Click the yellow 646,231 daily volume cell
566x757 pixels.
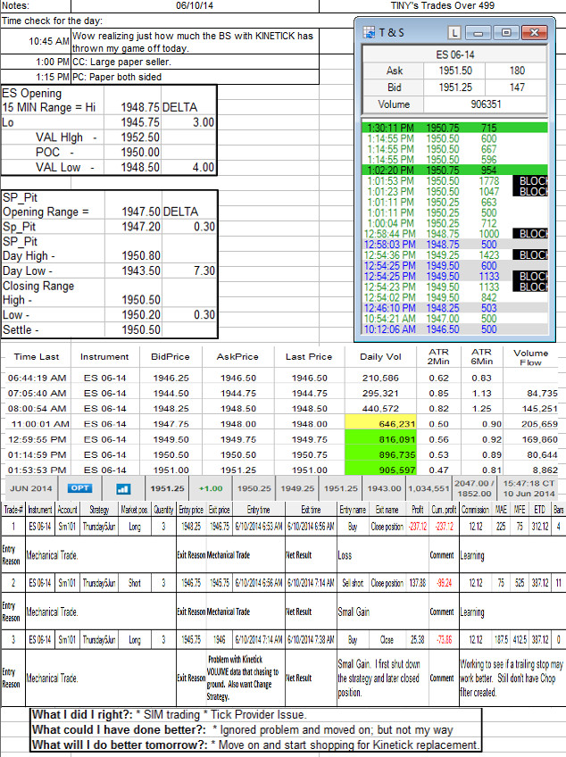[x=380, y=423]
